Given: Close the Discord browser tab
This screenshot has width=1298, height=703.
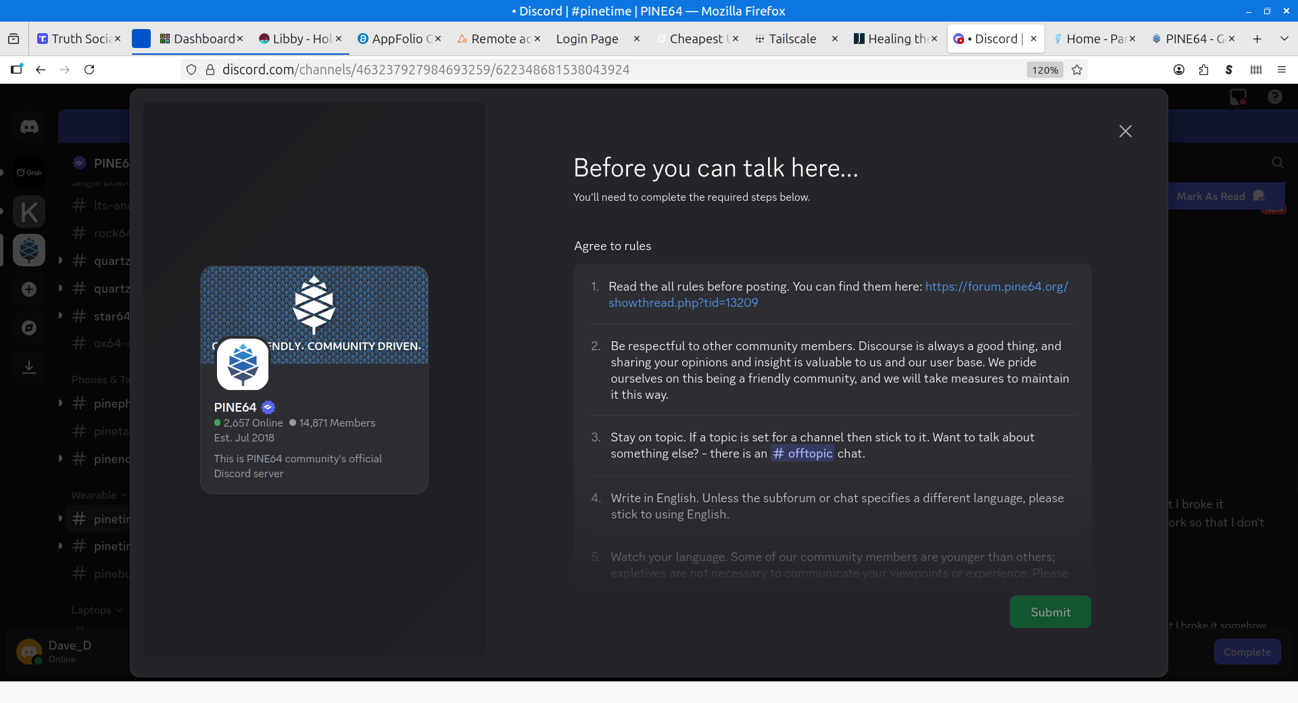Looking at the screenshot, I should coord(1033,39).
